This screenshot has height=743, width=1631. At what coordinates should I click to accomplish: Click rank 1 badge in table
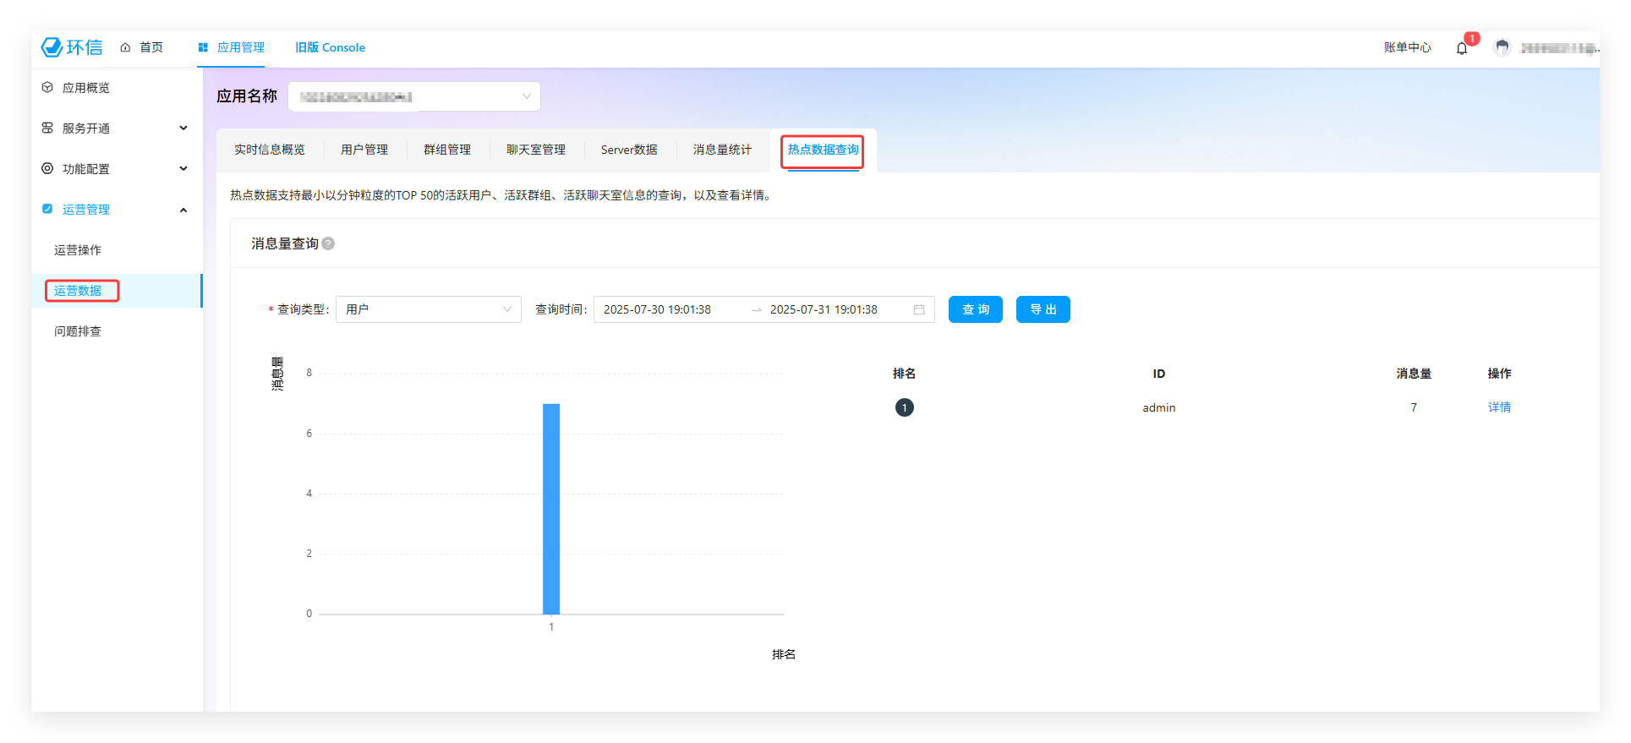[x=904, y=408]
